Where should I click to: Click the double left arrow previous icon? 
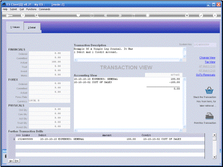click(x=106, y=15)
